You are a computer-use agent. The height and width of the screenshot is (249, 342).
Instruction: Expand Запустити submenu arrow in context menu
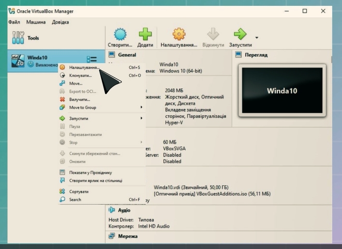pos(141,118)
